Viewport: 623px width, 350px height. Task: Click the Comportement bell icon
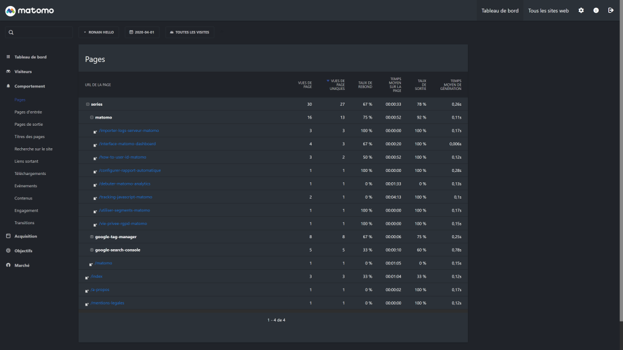pyautogui.click(x=9, y=86)
